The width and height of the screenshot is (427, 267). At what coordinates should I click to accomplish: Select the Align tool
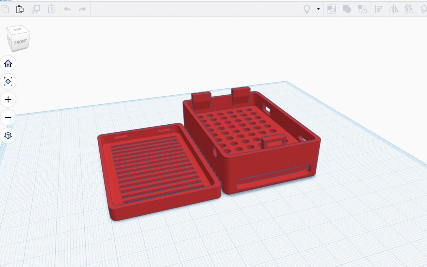[x=379, y=9]
